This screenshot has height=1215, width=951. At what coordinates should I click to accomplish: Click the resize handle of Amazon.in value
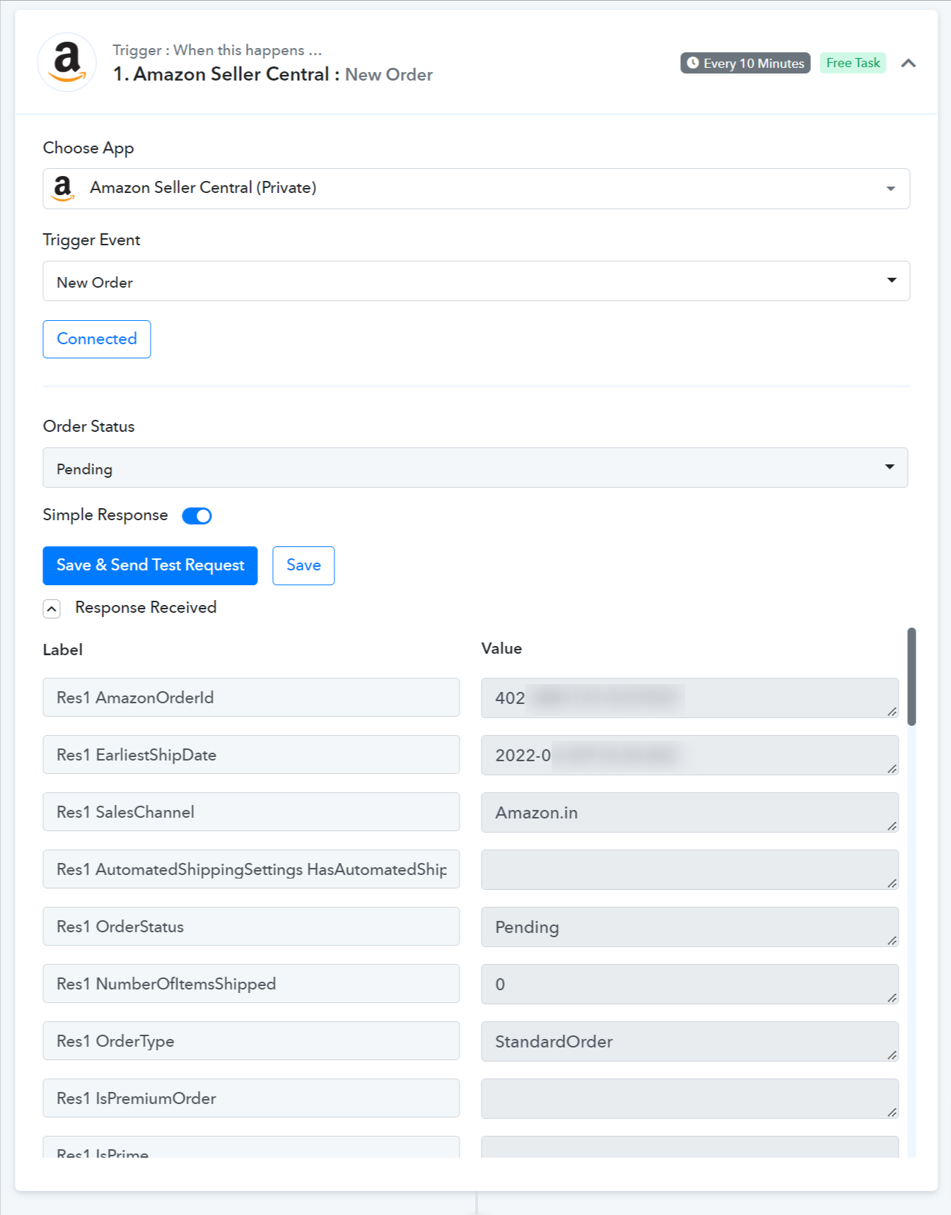(x=892, y=826)
